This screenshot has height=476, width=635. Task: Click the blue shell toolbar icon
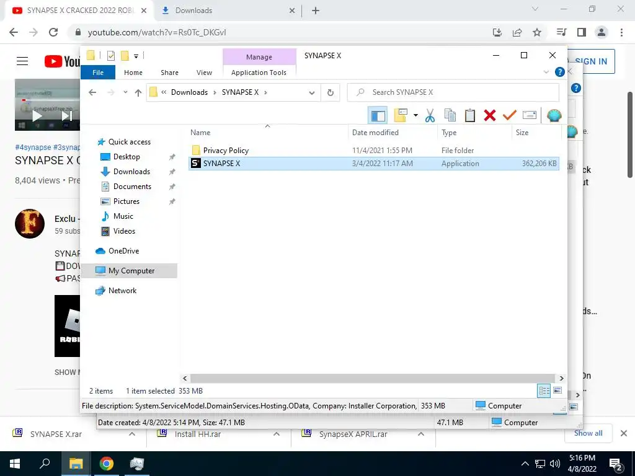(554, 116)
